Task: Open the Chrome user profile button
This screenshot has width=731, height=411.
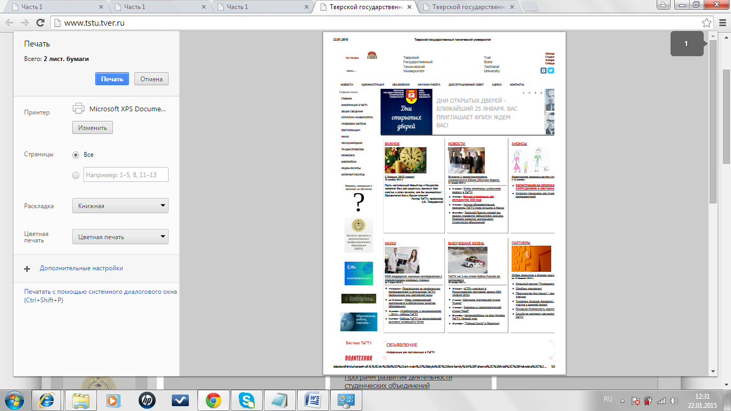Action: (x=663, y=4)
